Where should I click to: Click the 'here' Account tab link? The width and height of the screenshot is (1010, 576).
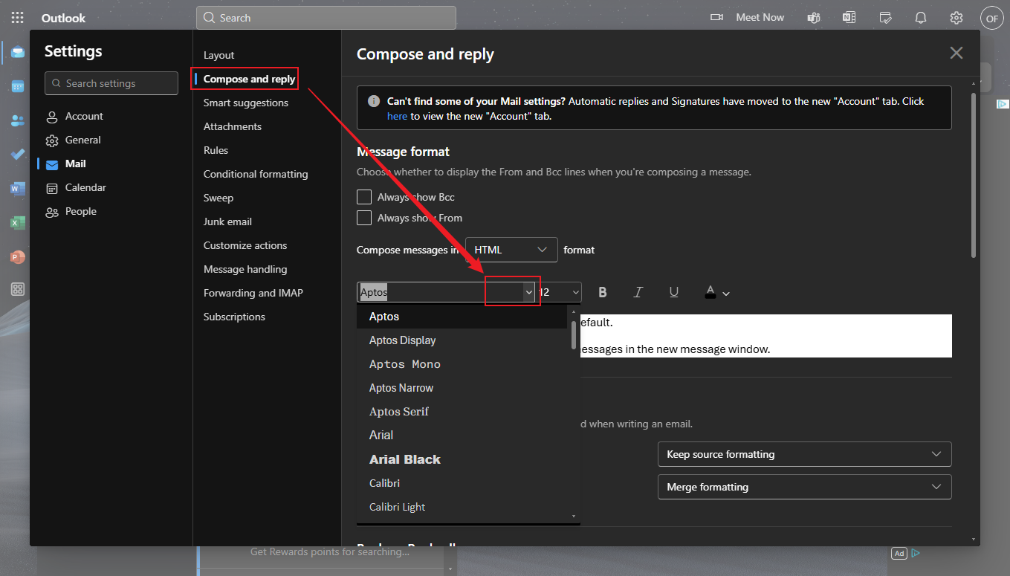coord(397,116)
